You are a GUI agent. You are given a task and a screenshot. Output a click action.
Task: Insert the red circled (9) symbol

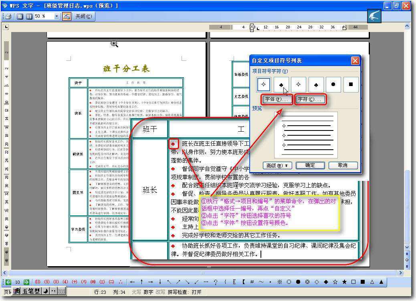coord(47,282)
